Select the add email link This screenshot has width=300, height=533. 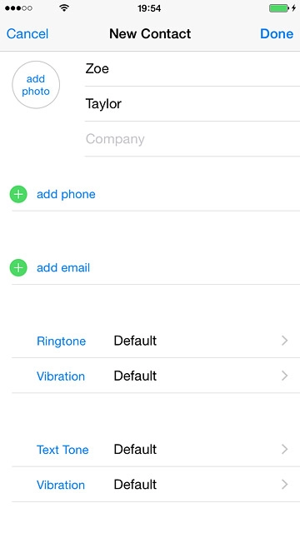click(x=63, y=268)
